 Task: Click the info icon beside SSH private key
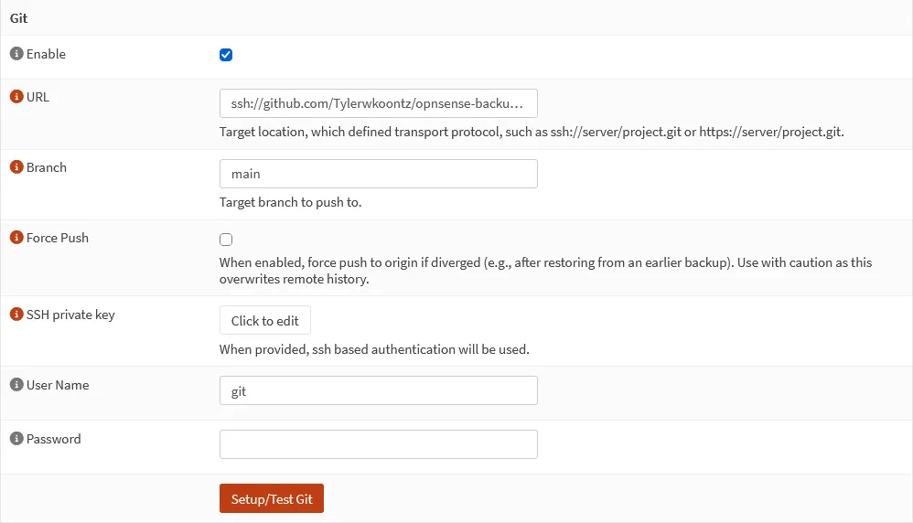pos(16,315)
